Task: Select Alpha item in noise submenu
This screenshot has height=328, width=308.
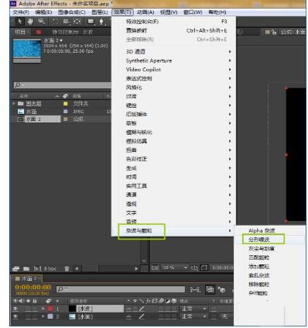Action: [262, 230]
